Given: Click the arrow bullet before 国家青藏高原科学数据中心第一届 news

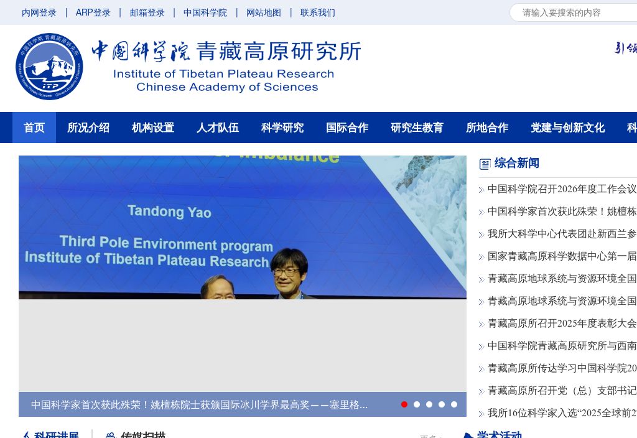Looking at the screenshot, I should (x=481, y=256).
